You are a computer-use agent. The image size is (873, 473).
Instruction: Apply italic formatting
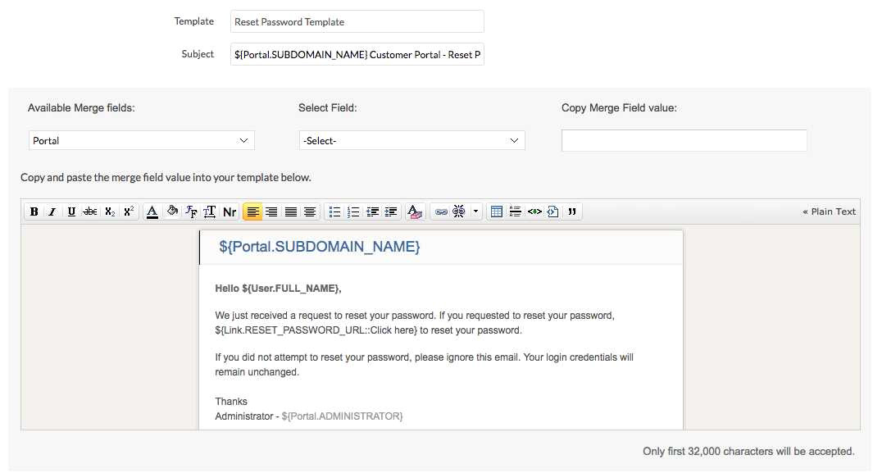[x=52, y=211]
